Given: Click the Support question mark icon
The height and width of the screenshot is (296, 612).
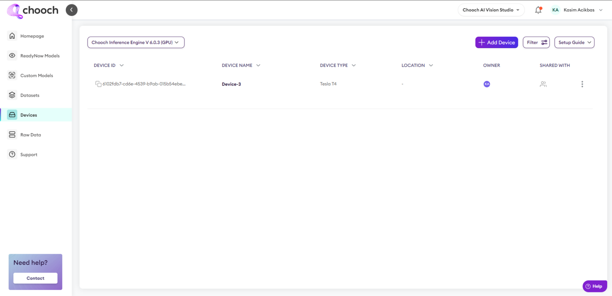Looking at the screenshot, I should pos(12,154).
